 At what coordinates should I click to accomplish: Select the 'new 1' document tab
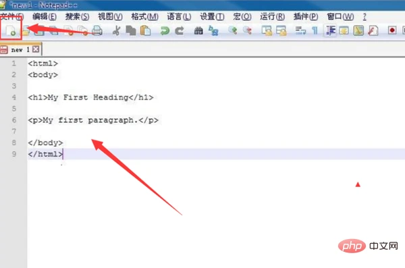pyautogui.click(x=21, y=50)
